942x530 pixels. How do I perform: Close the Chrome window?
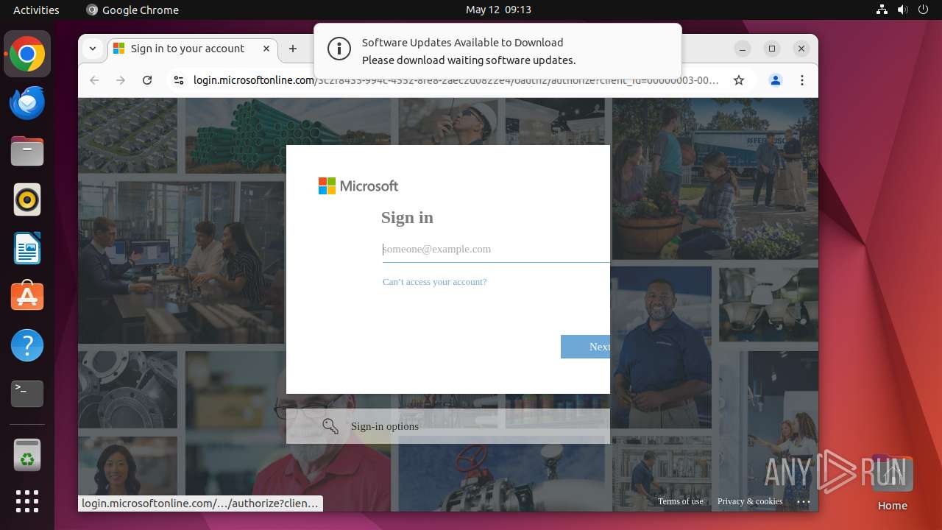click(801, 49)
